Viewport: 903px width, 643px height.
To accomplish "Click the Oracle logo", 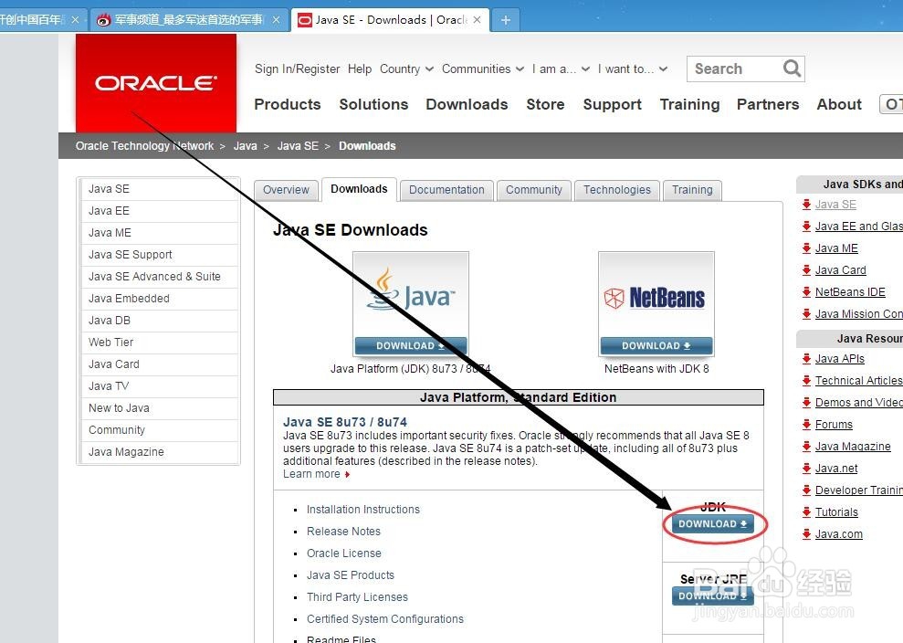I will point(155,83).
